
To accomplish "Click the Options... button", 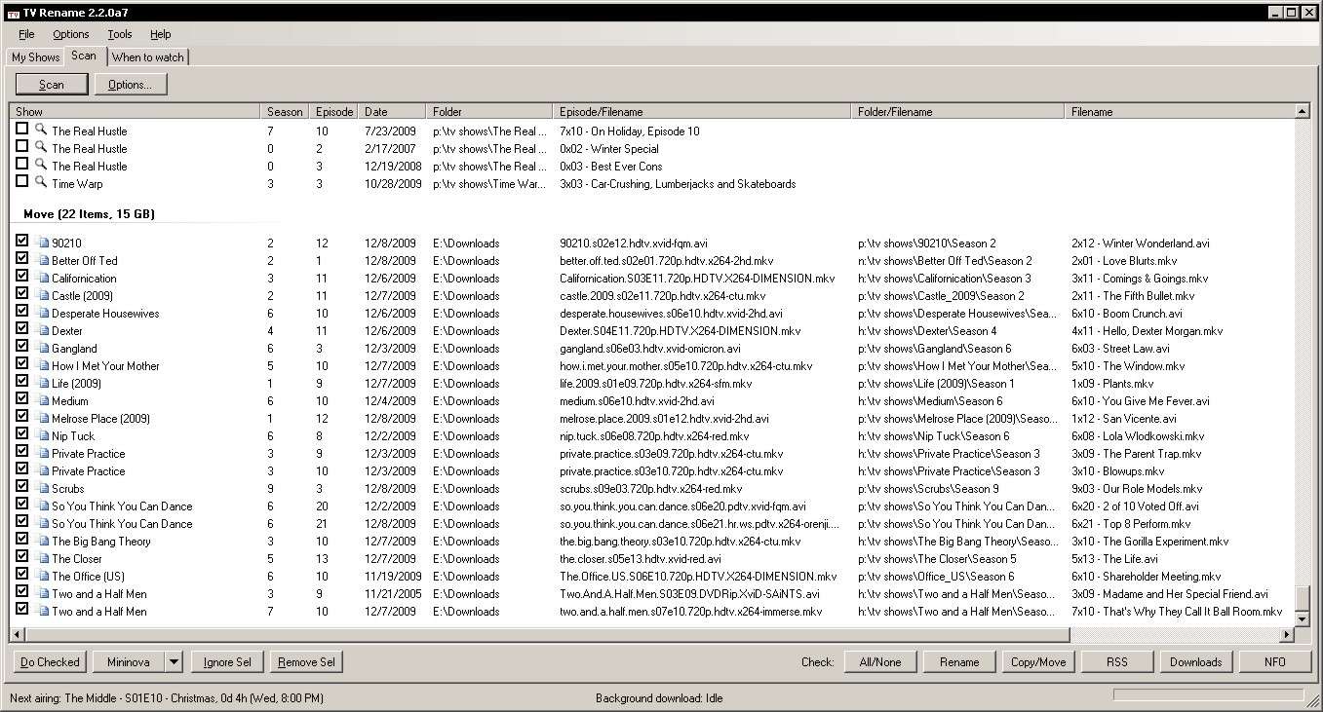I will pos(131,85).
